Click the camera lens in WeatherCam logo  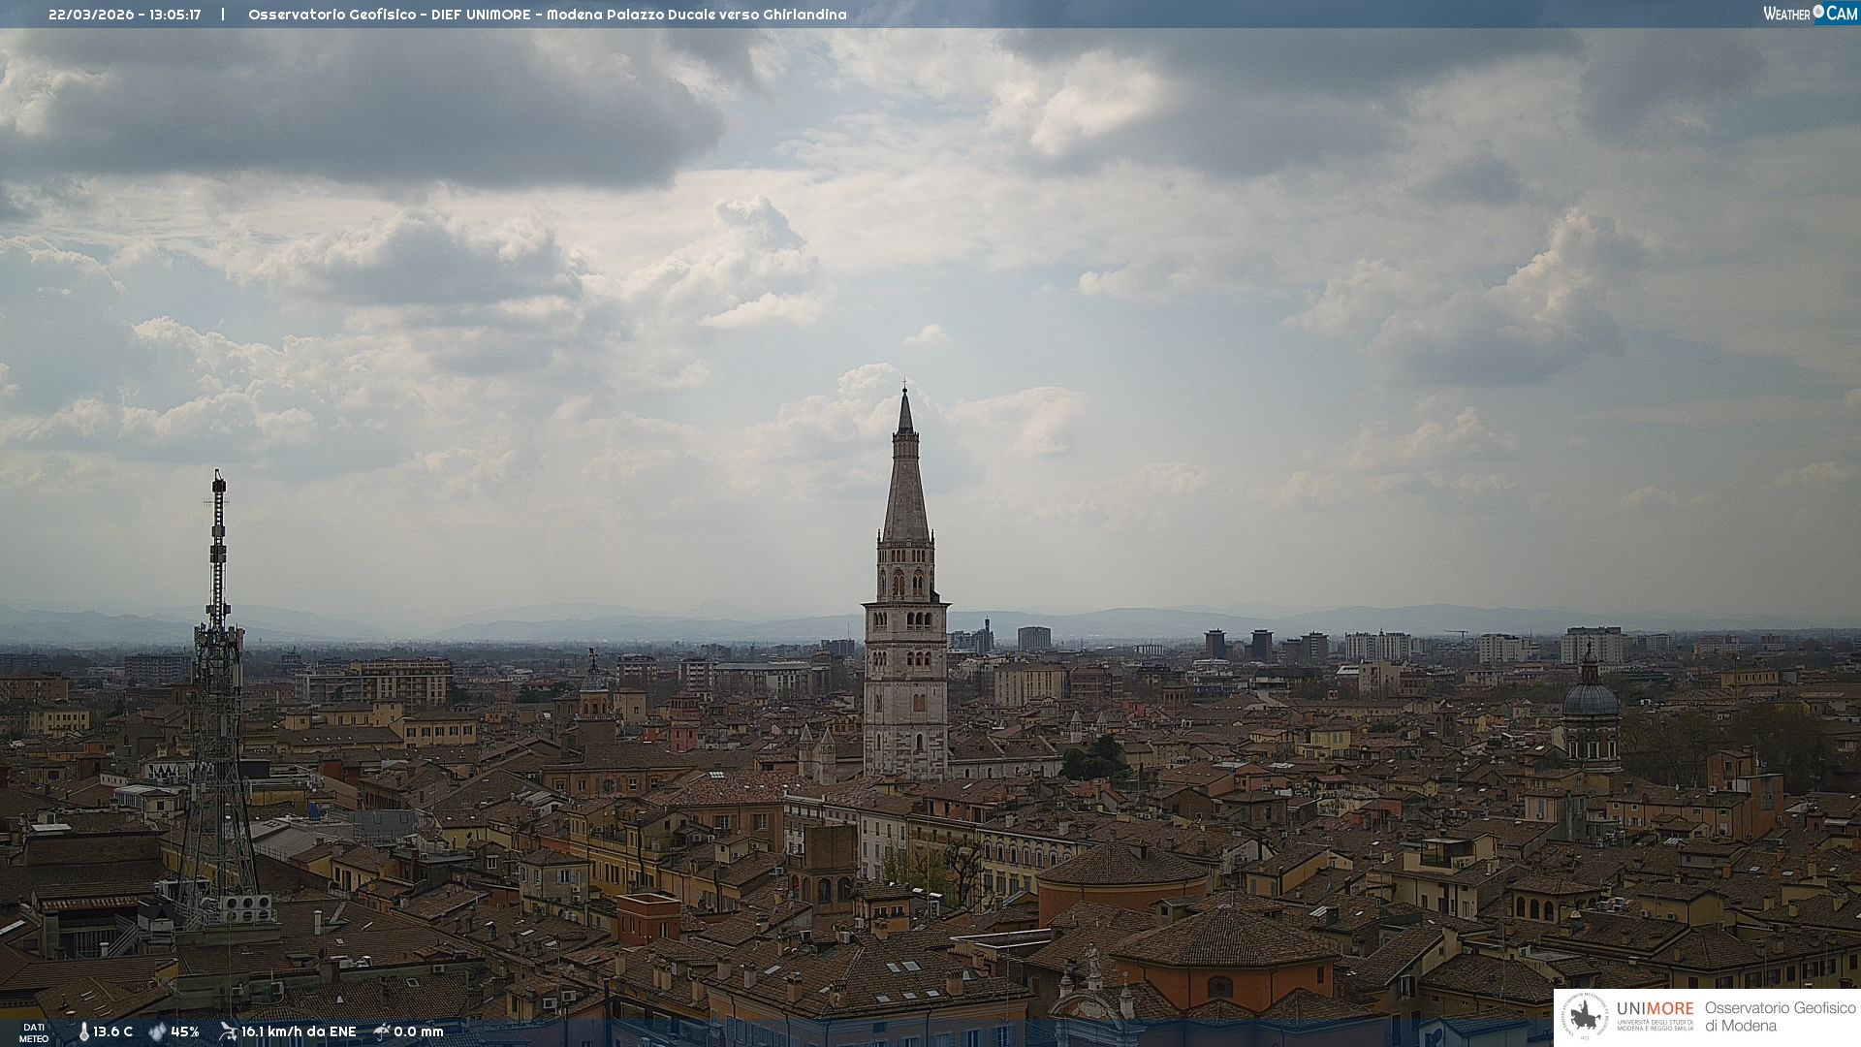[x=1818, y=12]
